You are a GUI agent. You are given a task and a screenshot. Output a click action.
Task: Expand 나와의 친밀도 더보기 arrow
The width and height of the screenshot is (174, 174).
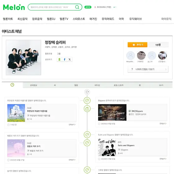point(166,69)
